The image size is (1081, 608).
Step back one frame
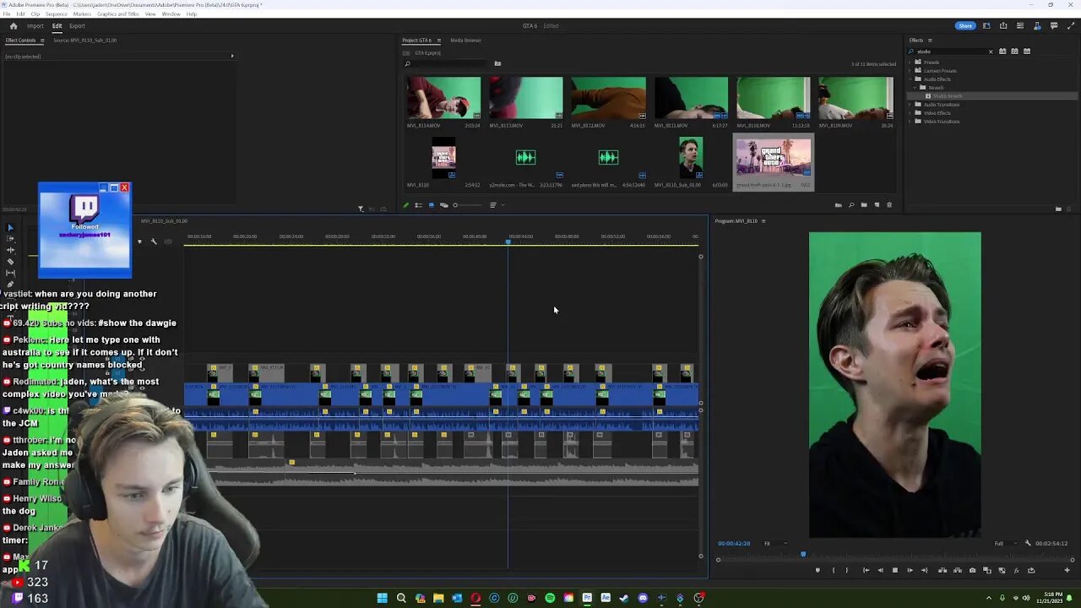[x=880, y=571]
